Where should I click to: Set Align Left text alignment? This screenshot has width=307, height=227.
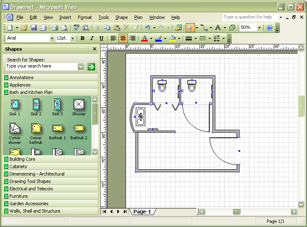coord(113,38)
